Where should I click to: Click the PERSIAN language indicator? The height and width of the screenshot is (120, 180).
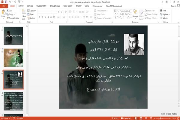point(20,118)
